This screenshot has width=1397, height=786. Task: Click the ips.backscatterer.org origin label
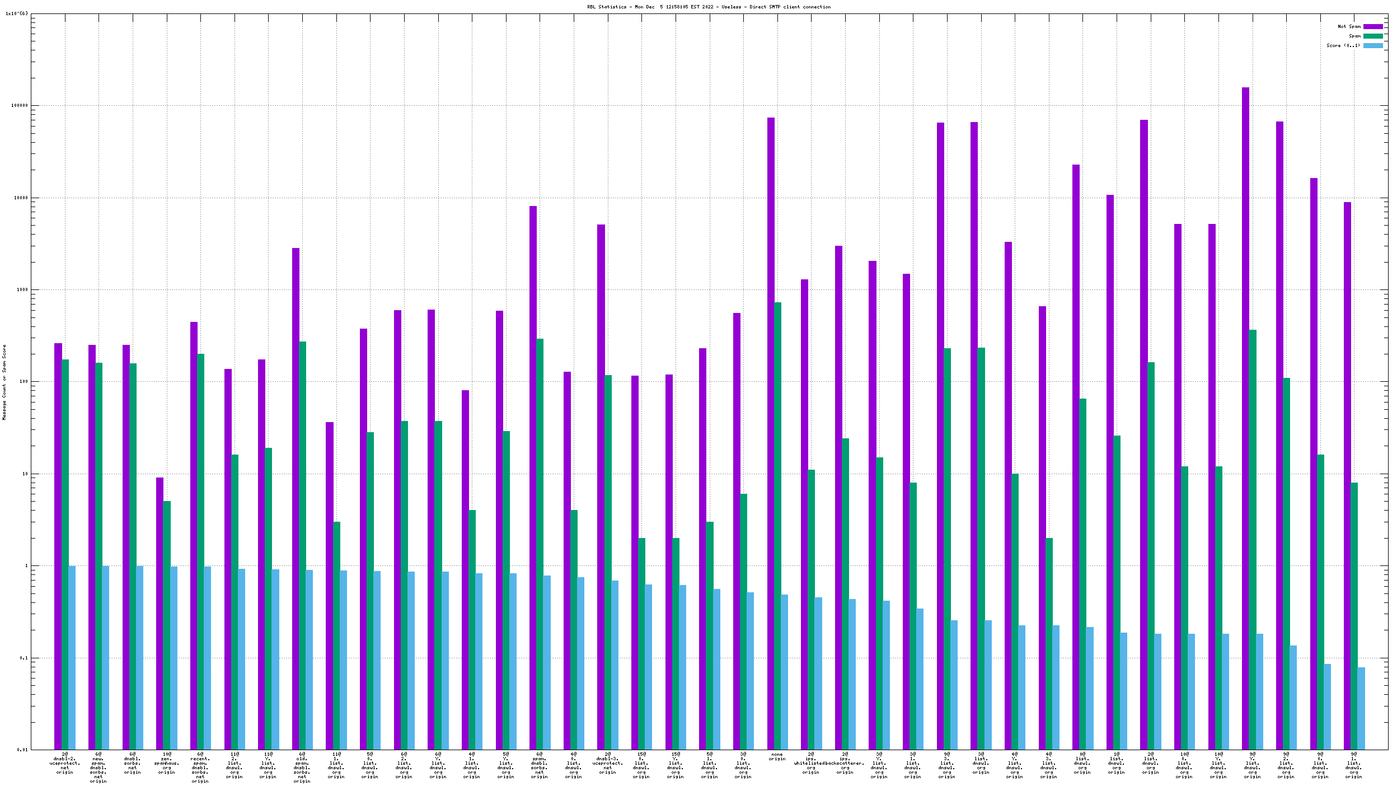click(x=845, y=764)
